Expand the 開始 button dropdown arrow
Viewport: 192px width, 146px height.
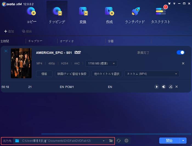(x=183, y=141)
